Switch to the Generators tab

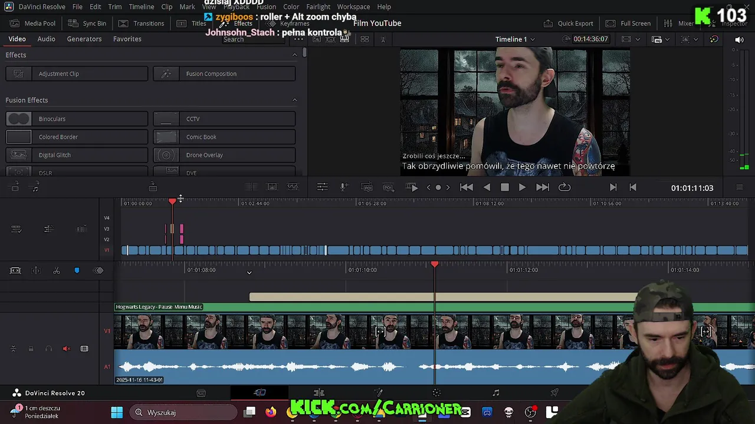click(84, 39)
